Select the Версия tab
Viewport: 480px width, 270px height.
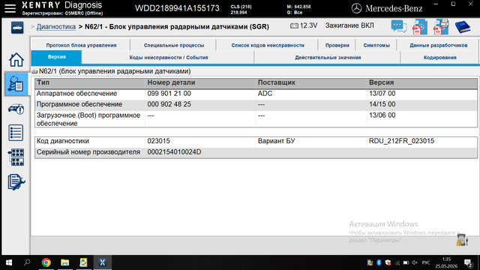[57, 57]
